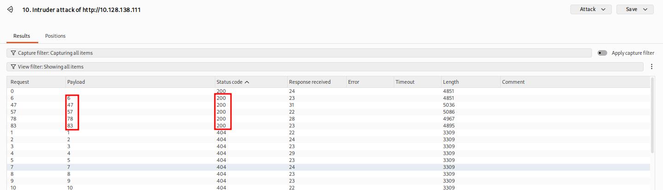Sort by the Payload column header

76,82
